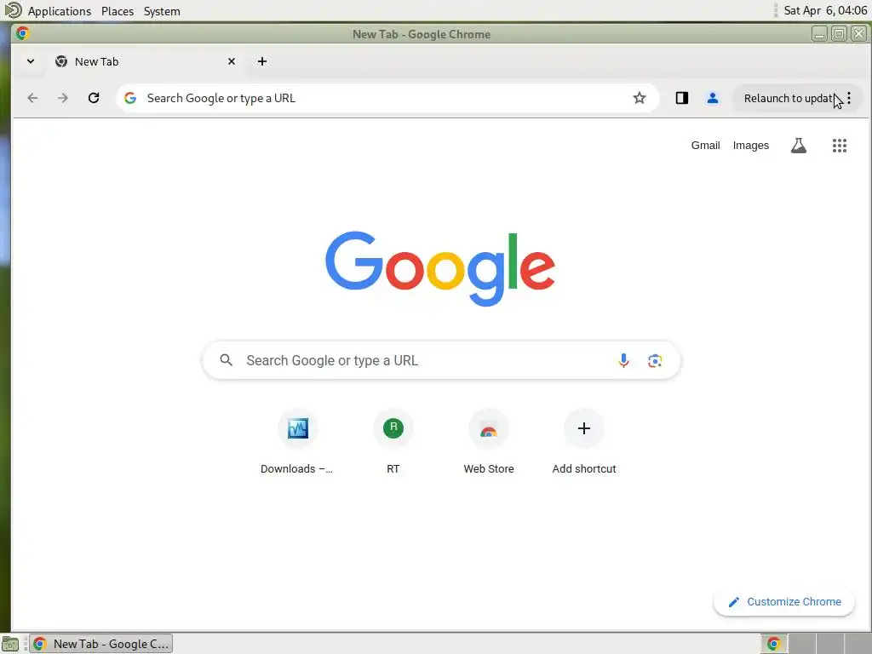
Task: Open the Applications menu
Action: (60, 11)
